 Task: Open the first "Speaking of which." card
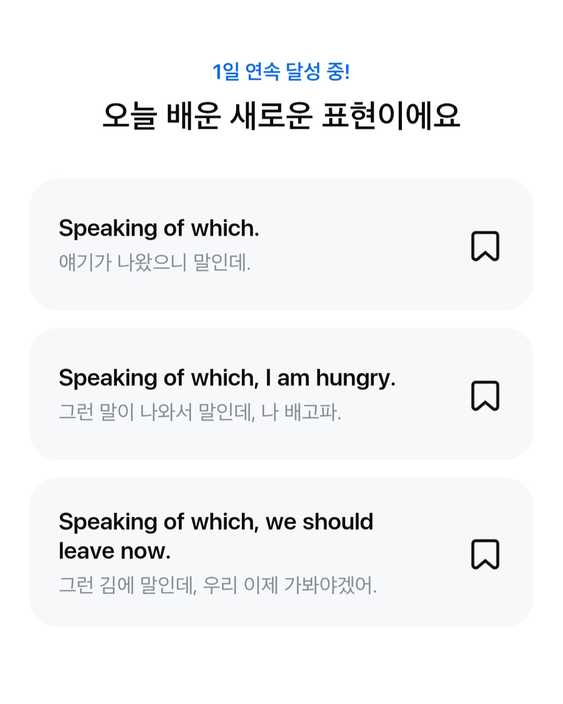[281, 245]
